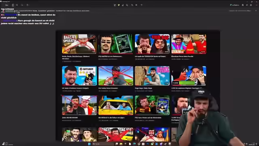Click the PS2 Matrix video thumbnail

pyautogui.click(x=116, y=44)
